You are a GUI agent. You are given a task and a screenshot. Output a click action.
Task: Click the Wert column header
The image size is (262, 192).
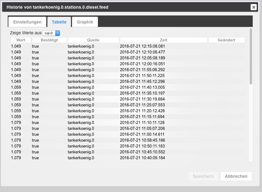(21, 40)
